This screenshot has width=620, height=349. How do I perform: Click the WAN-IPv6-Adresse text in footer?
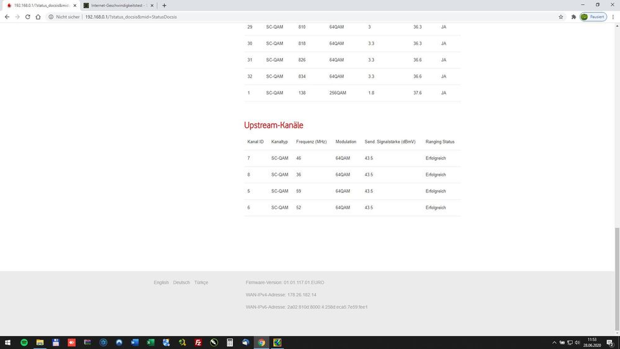(x=307, y=307)
